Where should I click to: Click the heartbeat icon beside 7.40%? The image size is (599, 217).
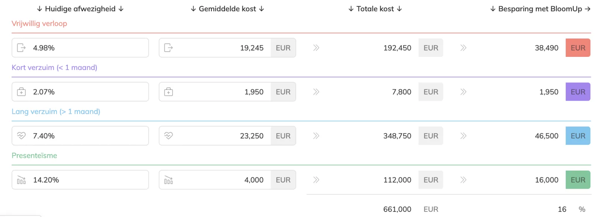(21, 135)
